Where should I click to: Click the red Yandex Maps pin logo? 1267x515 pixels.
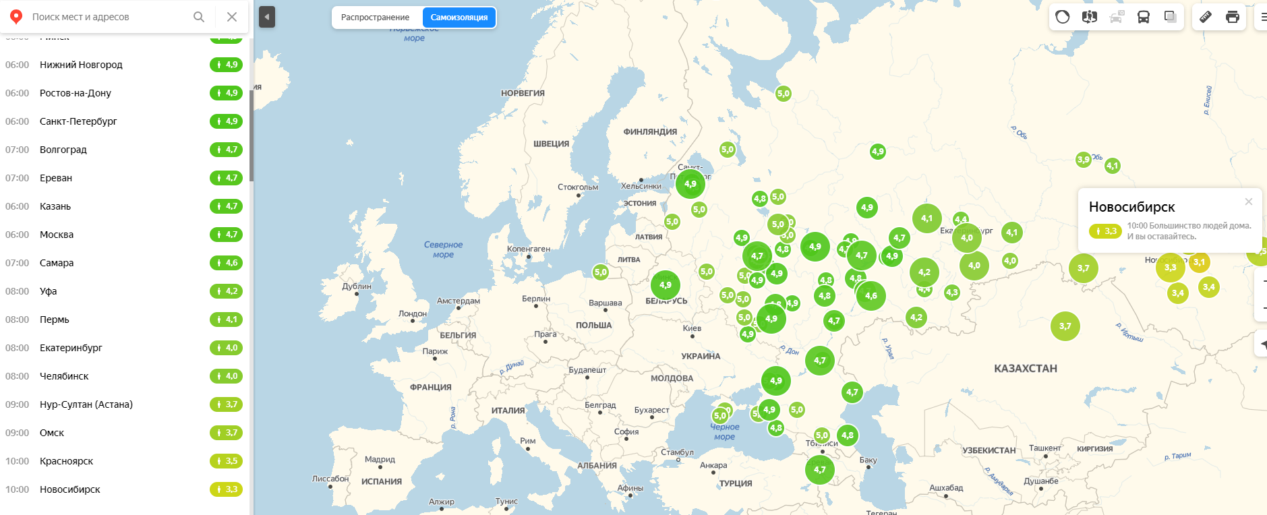[16, 17]
